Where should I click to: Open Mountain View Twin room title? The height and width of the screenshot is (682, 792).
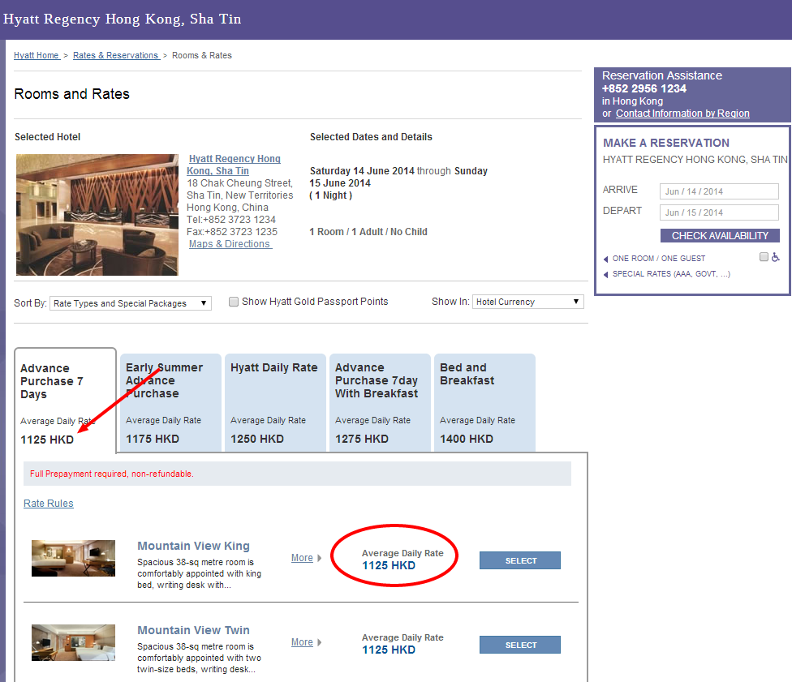193,630
